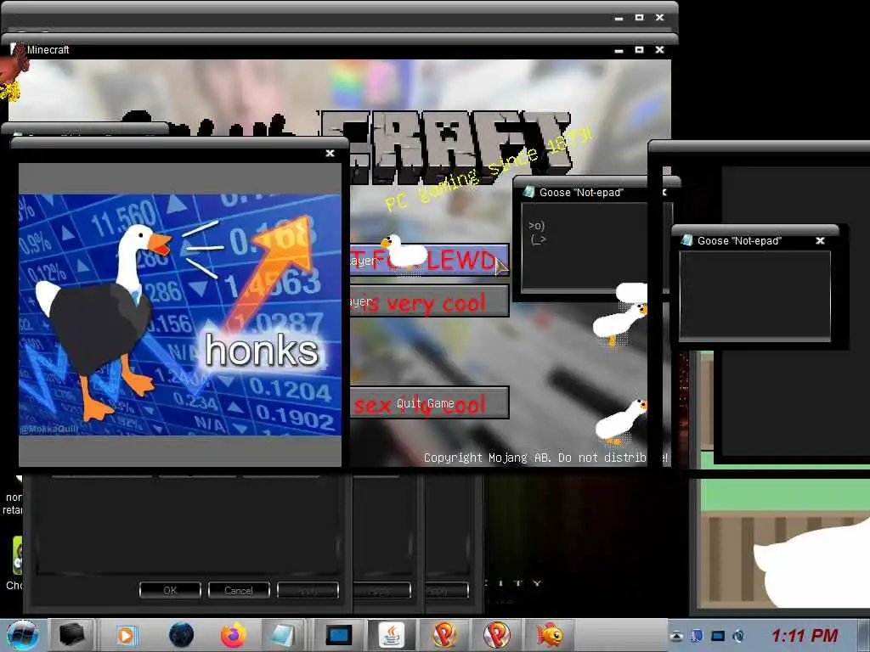Click the Minecraft button reading 'is very cool'
The width and height of the screenshot is (870, 652).
tap(429, 302)
